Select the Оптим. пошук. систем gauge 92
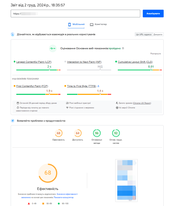 tap(116, 133)
